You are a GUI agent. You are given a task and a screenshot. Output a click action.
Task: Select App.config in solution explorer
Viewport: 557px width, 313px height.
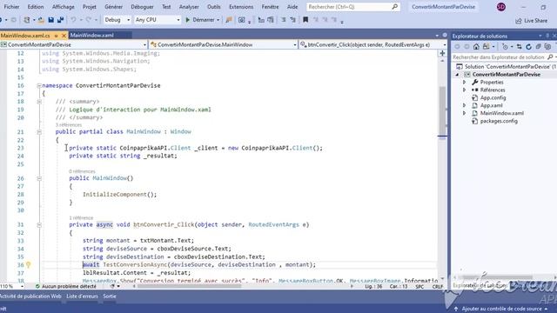pos(493,97)
